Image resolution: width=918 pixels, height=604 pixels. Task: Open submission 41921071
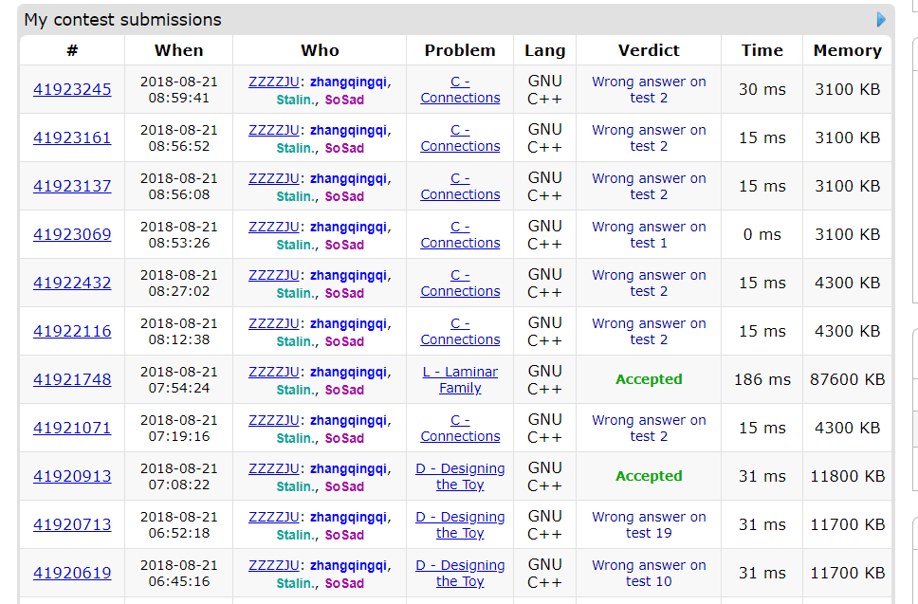(x=72, y=428)
